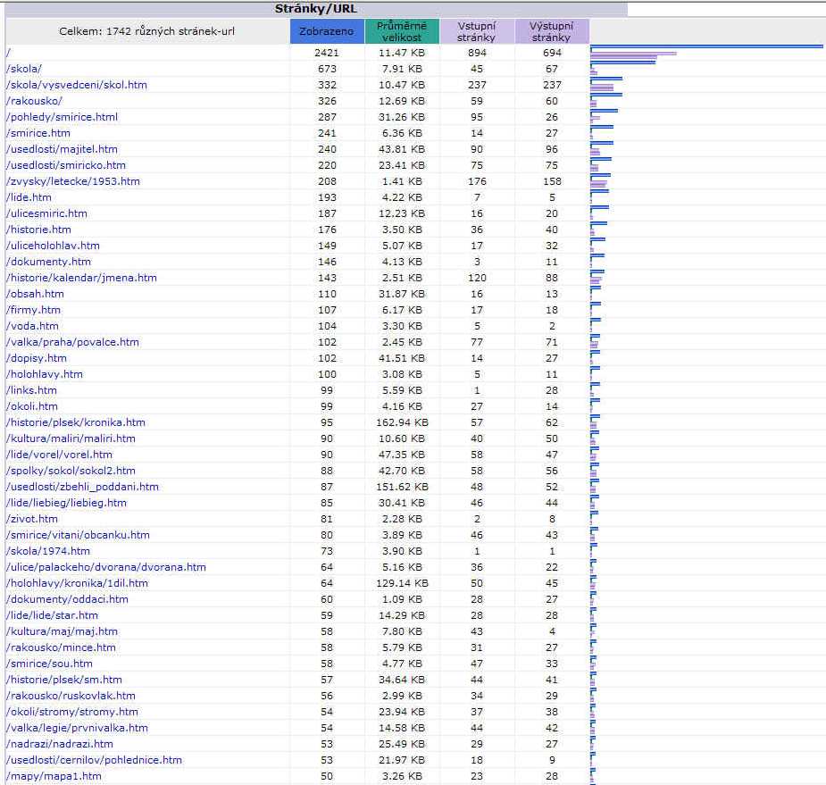Select the 894 entry pages value
The height and width of the screenshot is (785, 826).
[x=477, y=53]
